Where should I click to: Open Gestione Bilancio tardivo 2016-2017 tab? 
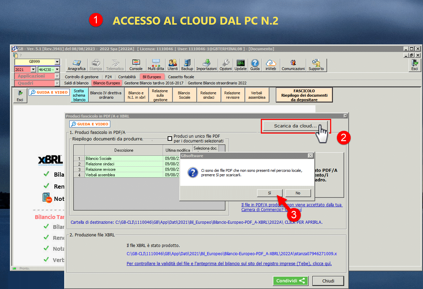(x=154, y=83)
